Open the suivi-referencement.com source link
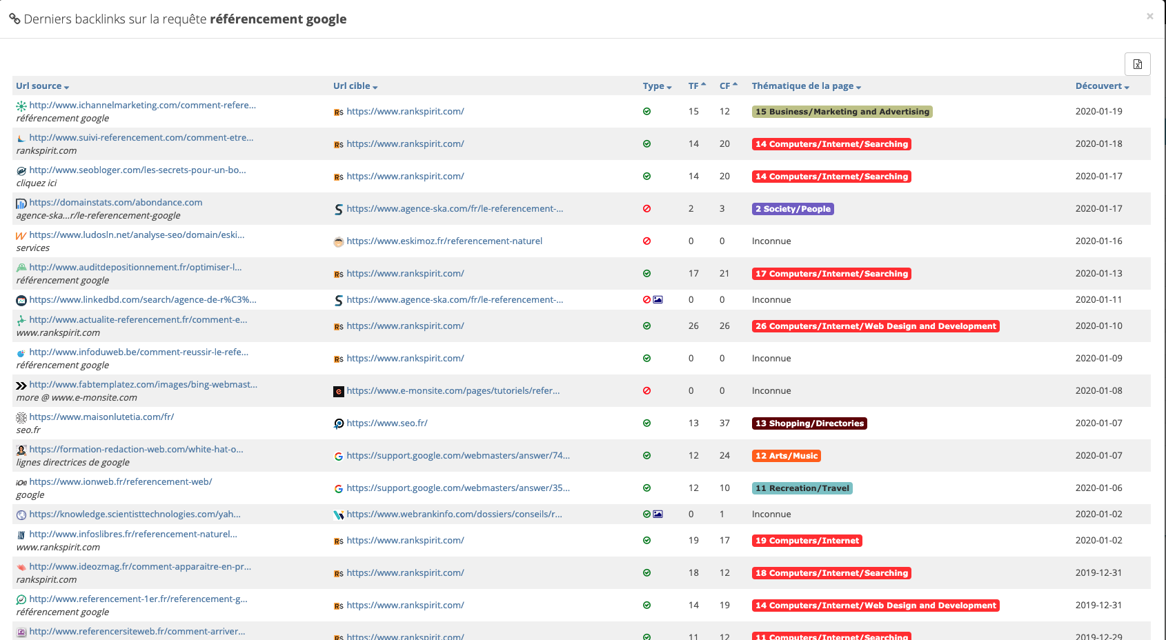The image size is (1166, 640). (141, 138)
